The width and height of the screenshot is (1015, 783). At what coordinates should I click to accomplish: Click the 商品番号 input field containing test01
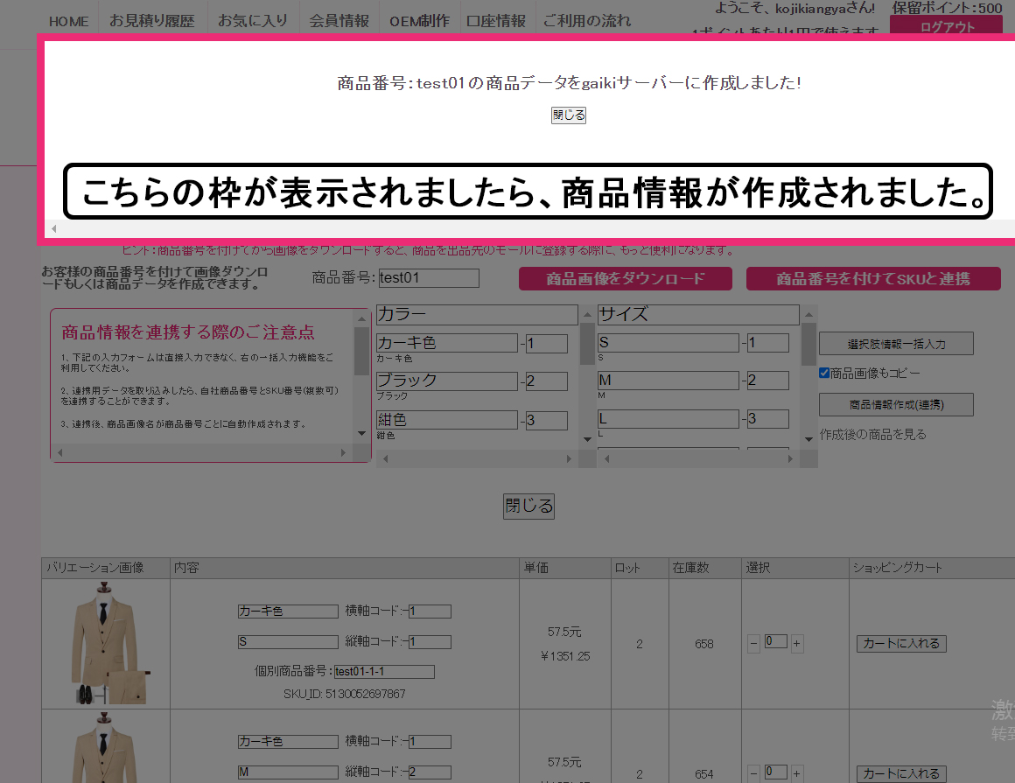tap(429, 278)
